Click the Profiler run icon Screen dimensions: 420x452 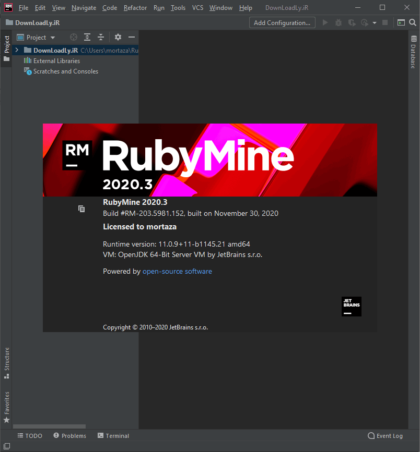pyautogui.click(x=365, y=22)
